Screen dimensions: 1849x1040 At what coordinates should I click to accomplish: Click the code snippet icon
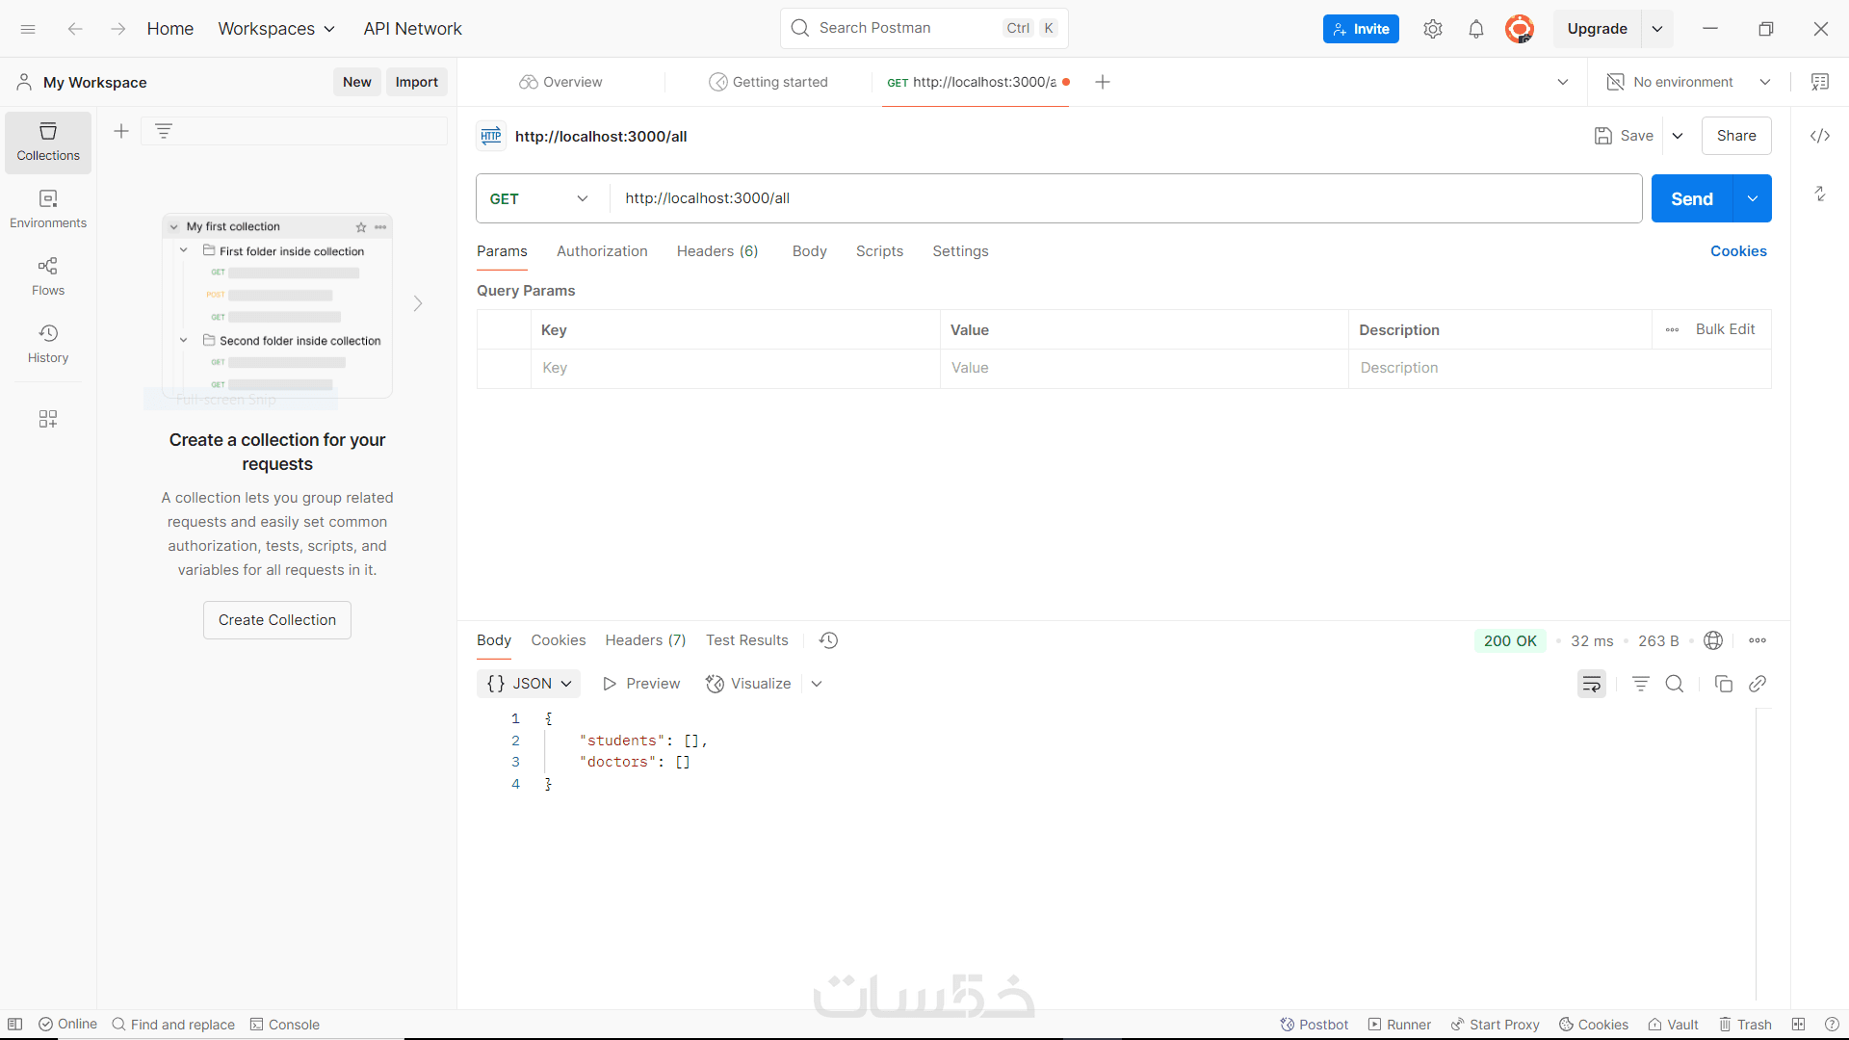pos(1819,136)
